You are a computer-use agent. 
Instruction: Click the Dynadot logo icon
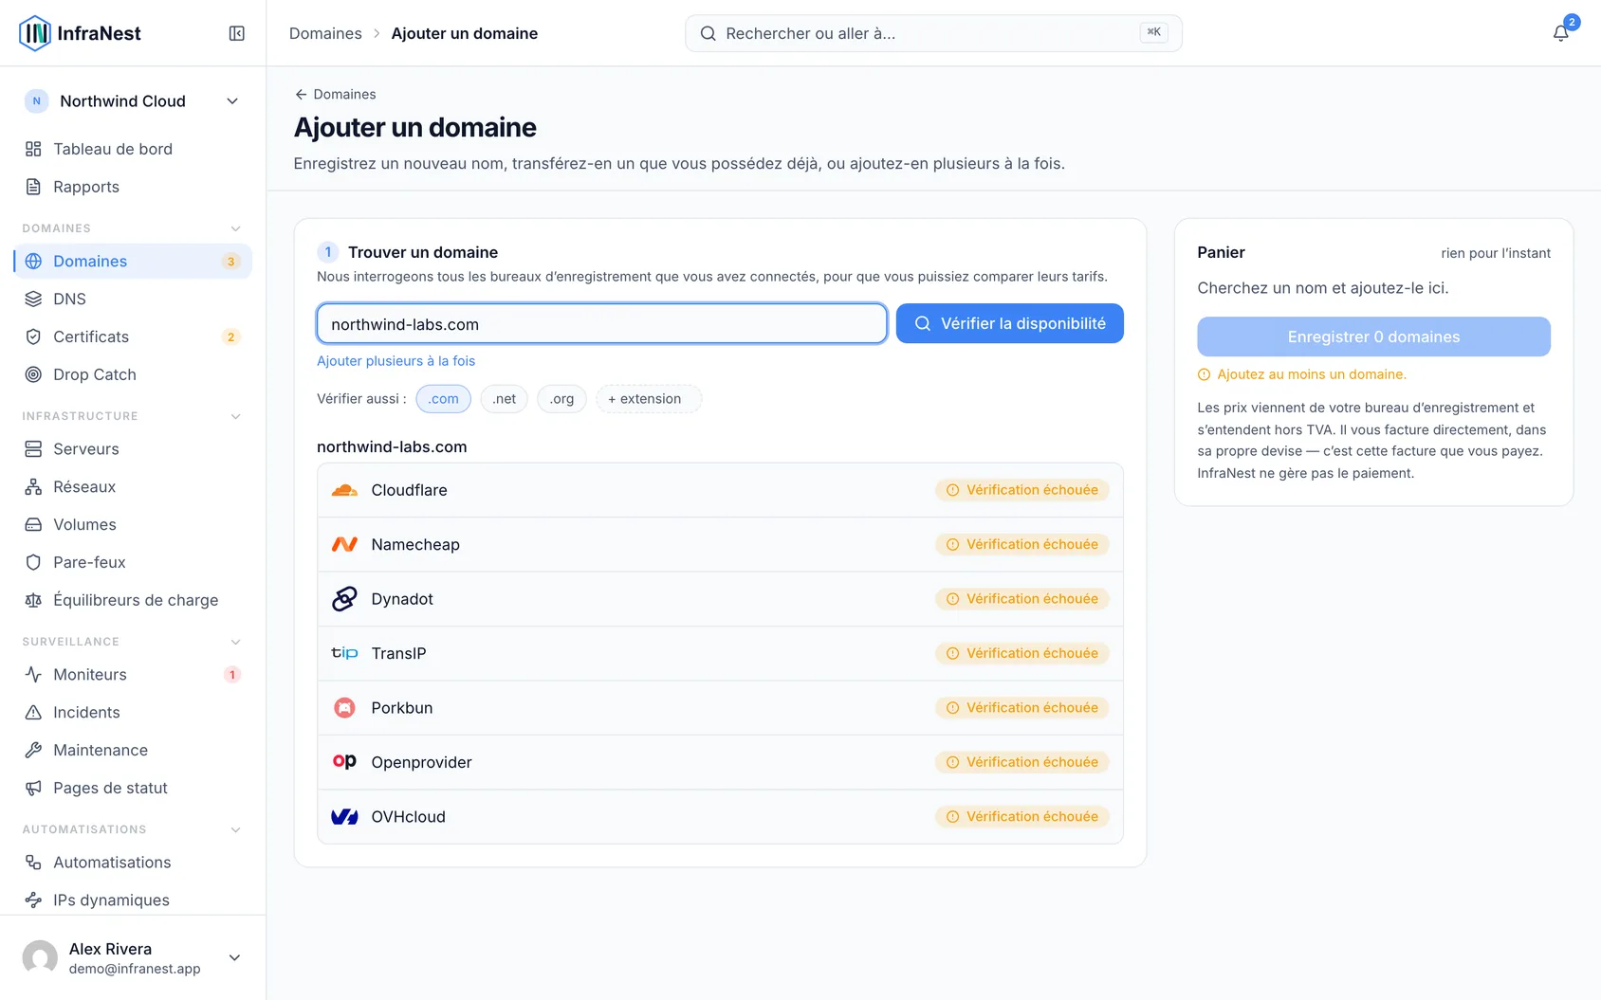click(x=344, y=599)
